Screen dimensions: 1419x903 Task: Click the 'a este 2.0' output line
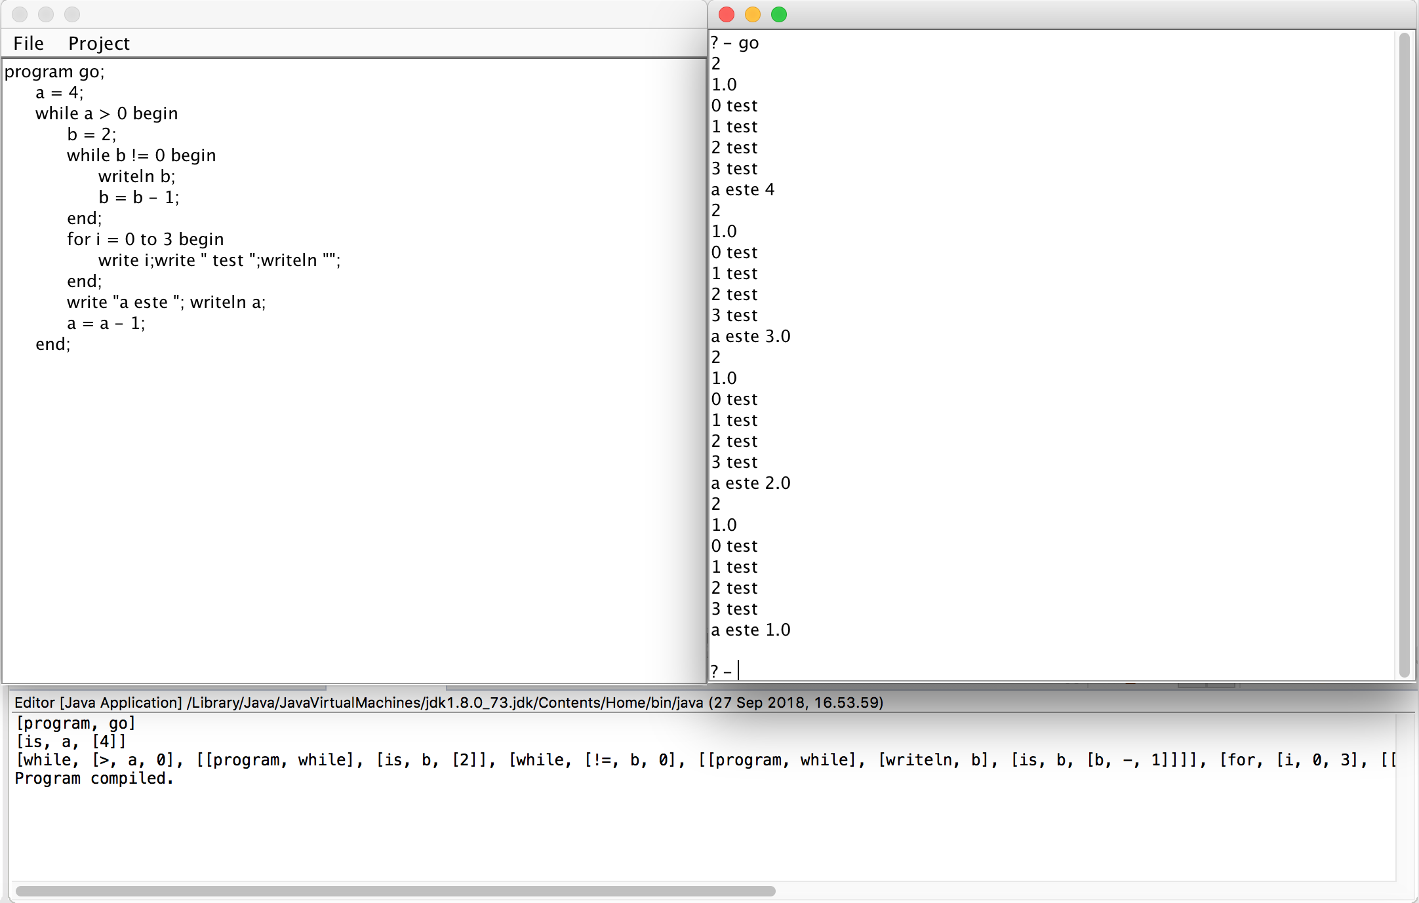coord(751,483)
